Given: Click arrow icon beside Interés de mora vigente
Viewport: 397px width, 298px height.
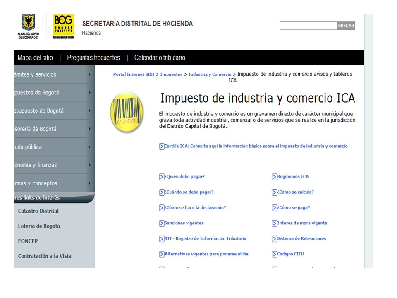Looking at the screenshot, I should click(x=274, y=223).
